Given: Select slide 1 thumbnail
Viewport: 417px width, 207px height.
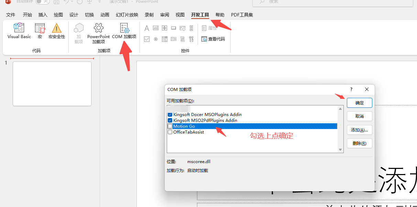Looking at the screenshot, I should (52, 84).
